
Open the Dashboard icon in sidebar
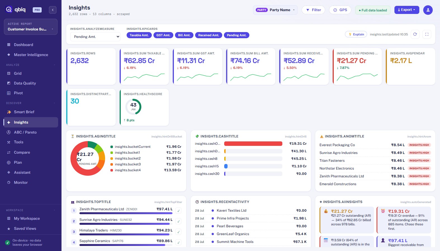pyautogui.click(x=9, y=45)
